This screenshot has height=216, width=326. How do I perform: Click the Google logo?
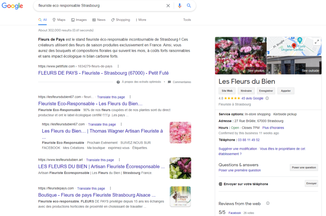12,6
